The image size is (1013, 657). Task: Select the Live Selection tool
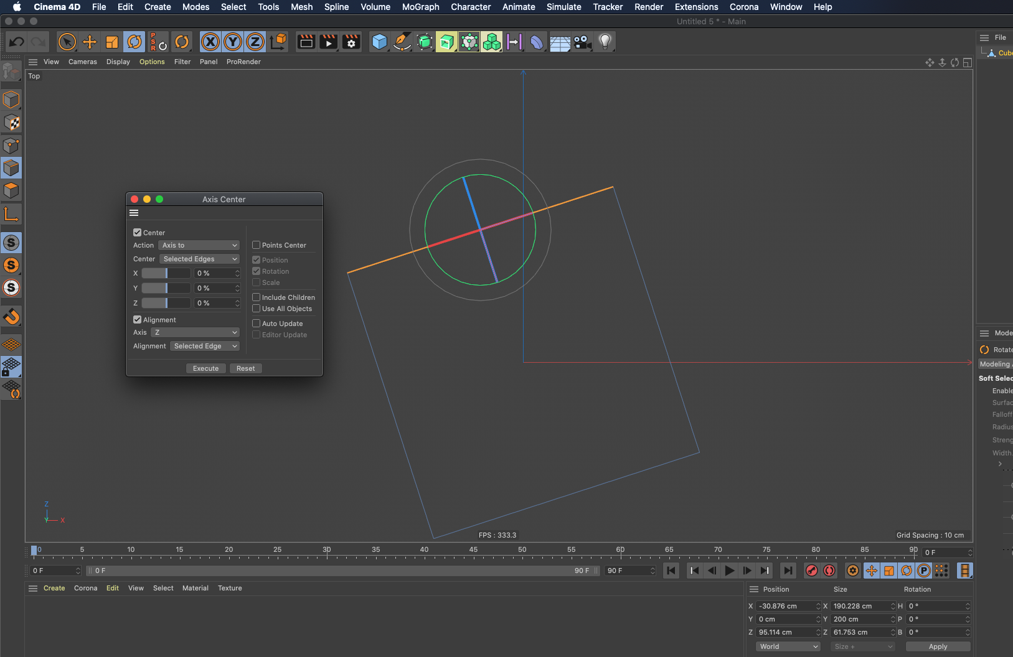[67, 42]
